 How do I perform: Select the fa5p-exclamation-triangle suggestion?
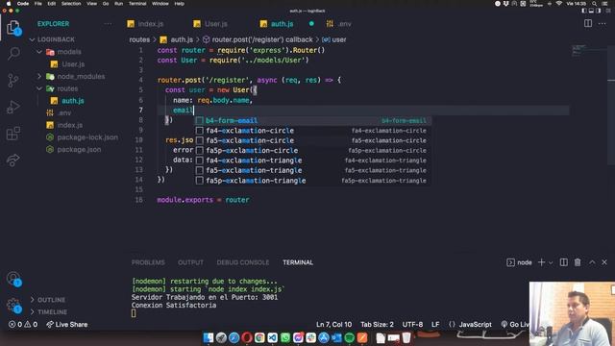312,181
